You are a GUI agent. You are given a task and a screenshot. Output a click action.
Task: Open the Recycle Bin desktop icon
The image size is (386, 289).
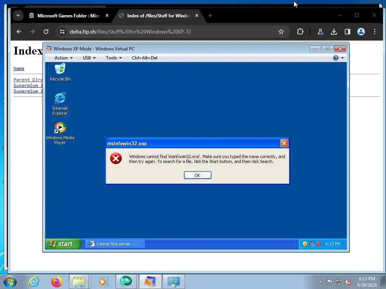click(x=60, y=72)
